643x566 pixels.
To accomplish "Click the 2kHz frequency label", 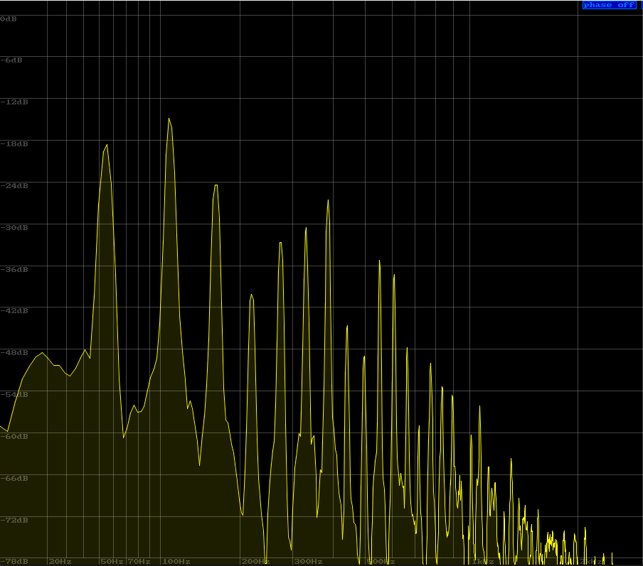I will 591,562.
